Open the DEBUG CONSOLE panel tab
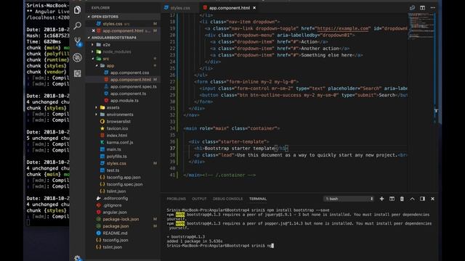 point(227,199)
